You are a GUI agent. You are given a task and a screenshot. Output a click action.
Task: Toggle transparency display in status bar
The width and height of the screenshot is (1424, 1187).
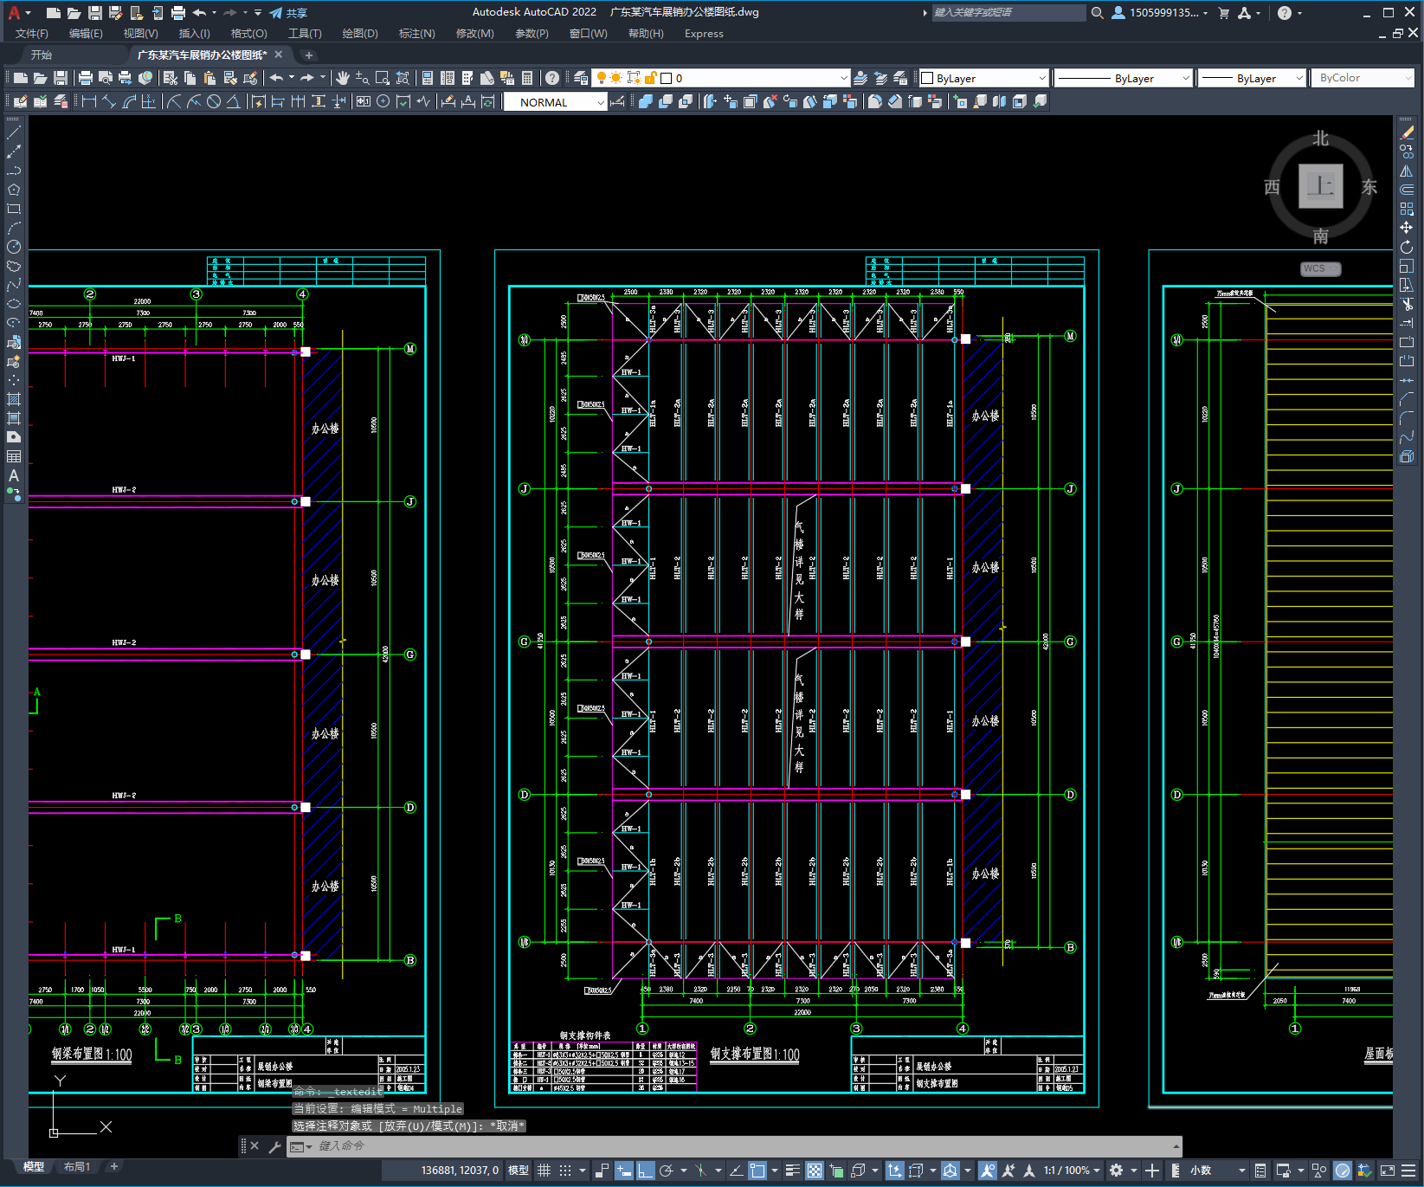click(x=815, y=1171)
